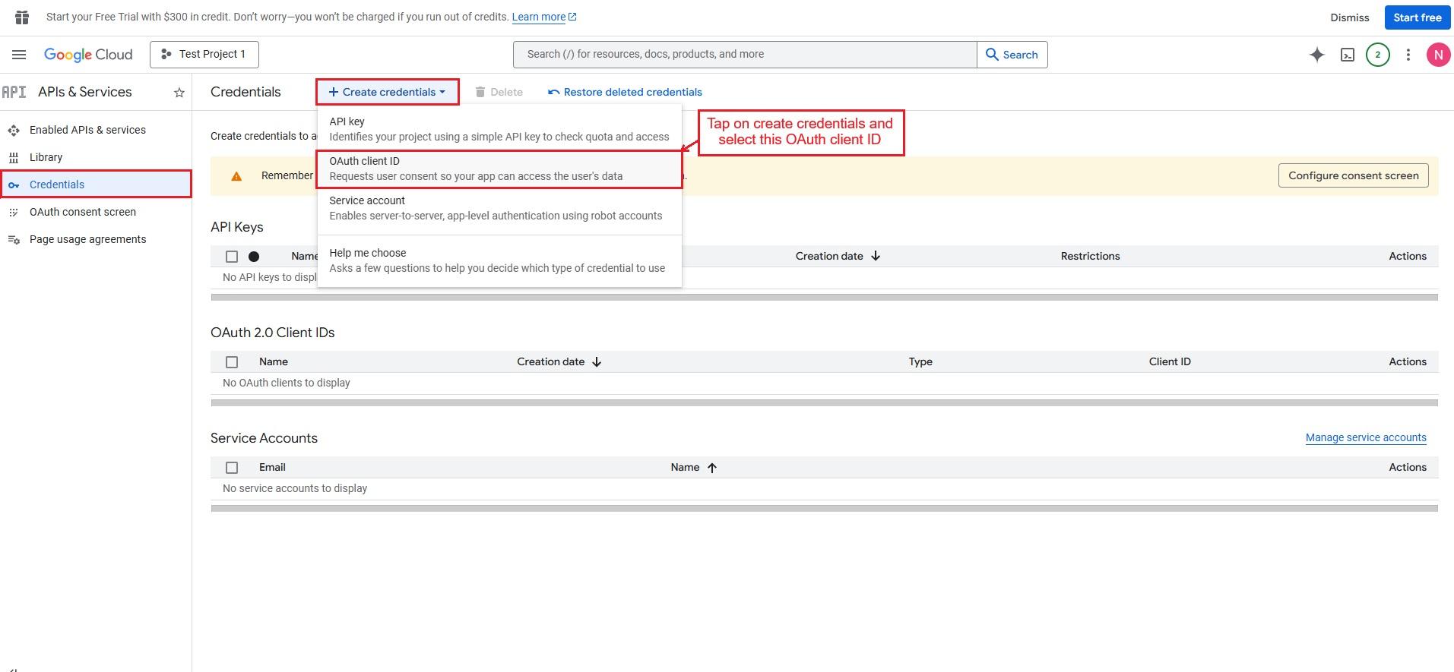
Task: Open the Test Project 1 project selector
Action: pyautogui.click(x=204, y=55)
